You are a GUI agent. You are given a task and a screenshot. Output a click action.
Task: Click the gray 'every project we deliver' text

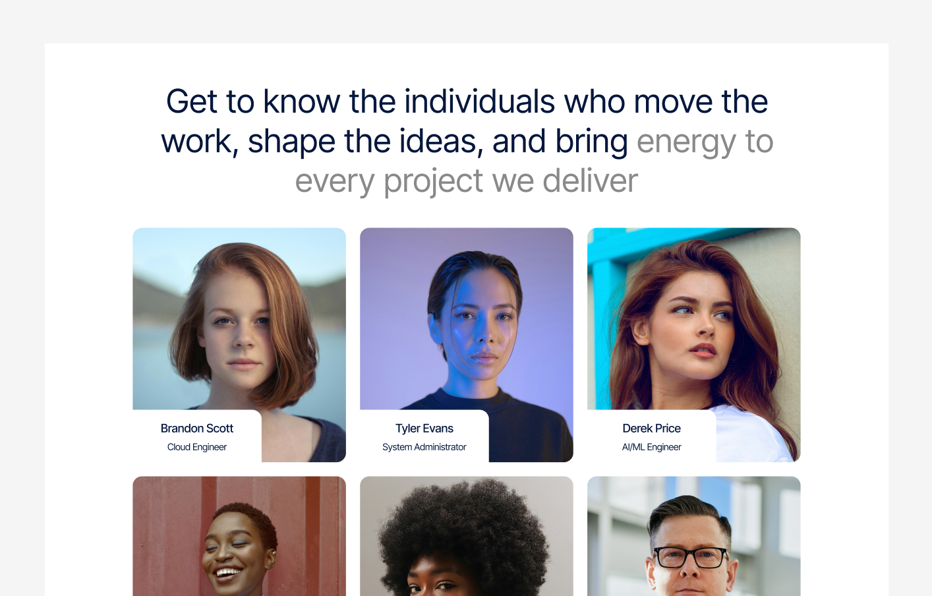[x=467, y=181]
